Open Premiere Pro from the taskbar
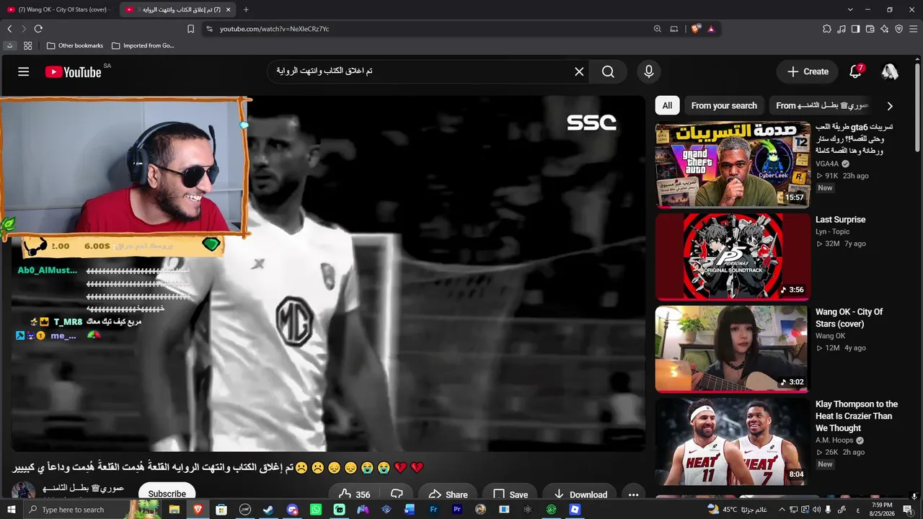This screenshot has height=519, width=923. (x=457, y=510)
